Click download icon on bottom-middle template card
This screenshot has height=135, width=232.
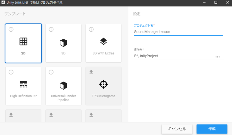click(51, 115)
